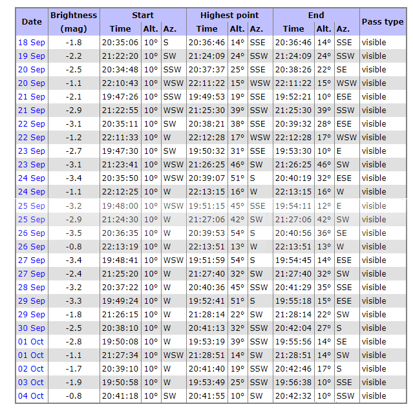Screen dimensions: 413x411
Task: Open the 19 Sep pass link
Action: (31, 56)
